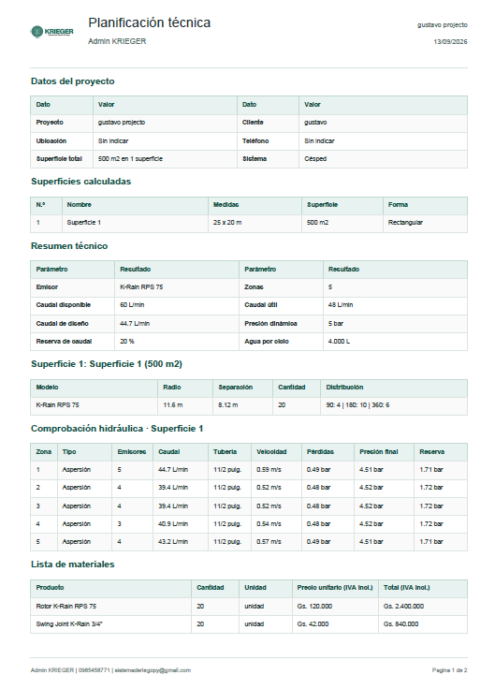Click the 'Césped' system value
The image size is (495, 689).
[315, 158]
